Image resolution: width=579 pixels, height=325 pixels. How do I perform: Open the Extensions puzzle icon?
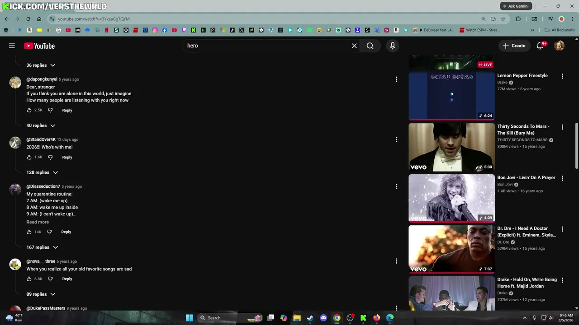click(518, 19)
